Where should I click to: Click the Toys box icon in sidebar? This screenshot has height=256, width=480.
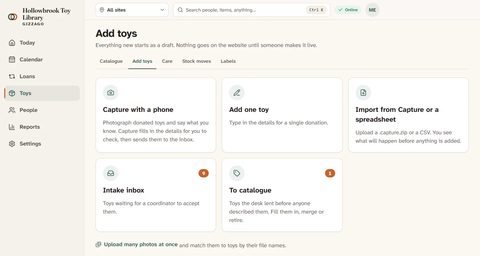coord(12,93)
